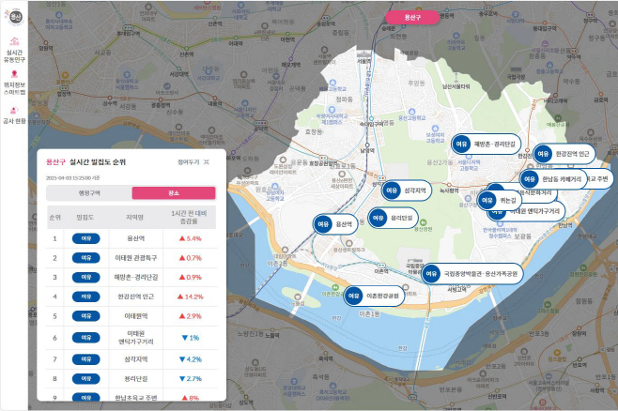Click the 이태원 앤틱가구거리 map marker
Viewport: 618px width, 411px height.
[x=534, y=212]
